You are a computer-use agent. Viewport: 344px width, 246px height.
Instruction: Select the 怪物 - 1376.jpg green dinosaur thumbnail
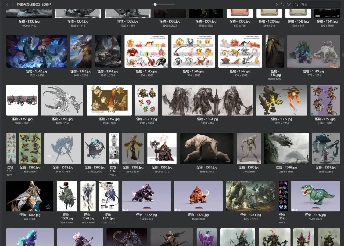315,196
